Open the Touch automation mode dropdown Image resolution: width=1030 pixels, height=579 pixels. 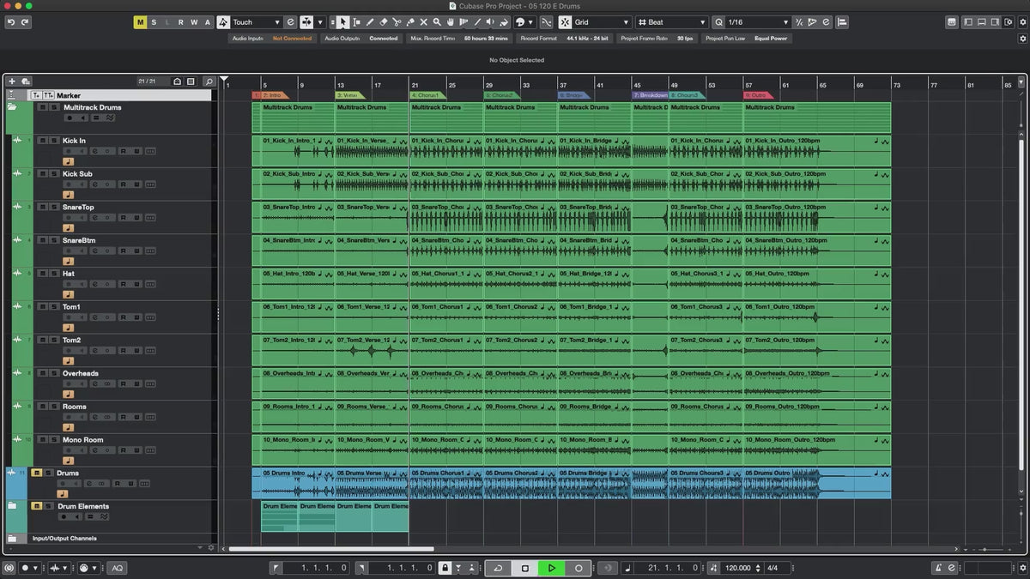(256, 22)
